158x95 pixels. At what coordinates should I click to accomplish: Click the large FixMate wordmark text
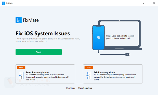pos(31,20)
